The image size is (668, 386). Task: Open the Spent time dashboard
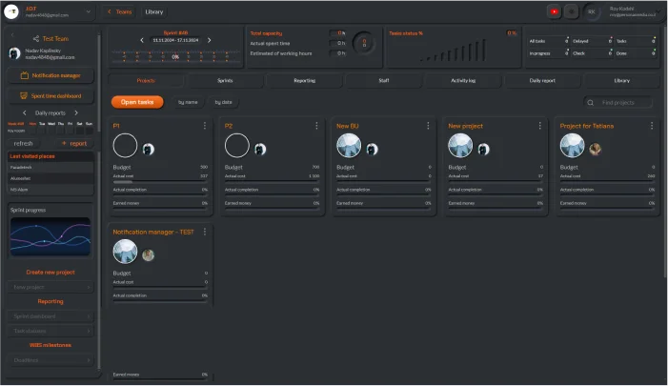(x=51, y=96)
